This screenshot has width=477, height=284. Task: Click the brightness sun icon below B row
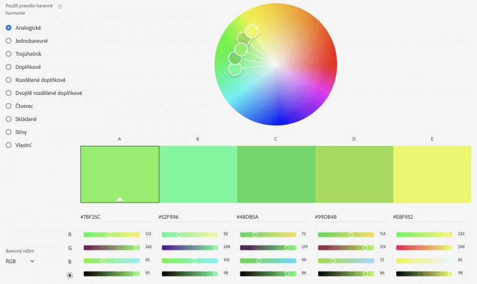(x=70, y=275)
